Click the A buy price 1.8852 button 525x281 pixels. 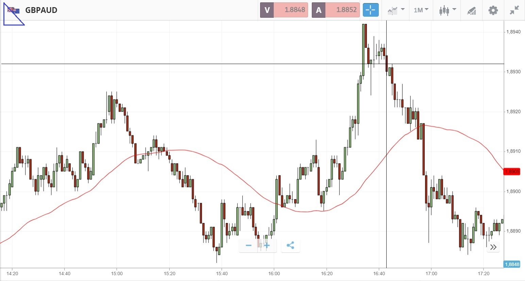coord(336,10)
